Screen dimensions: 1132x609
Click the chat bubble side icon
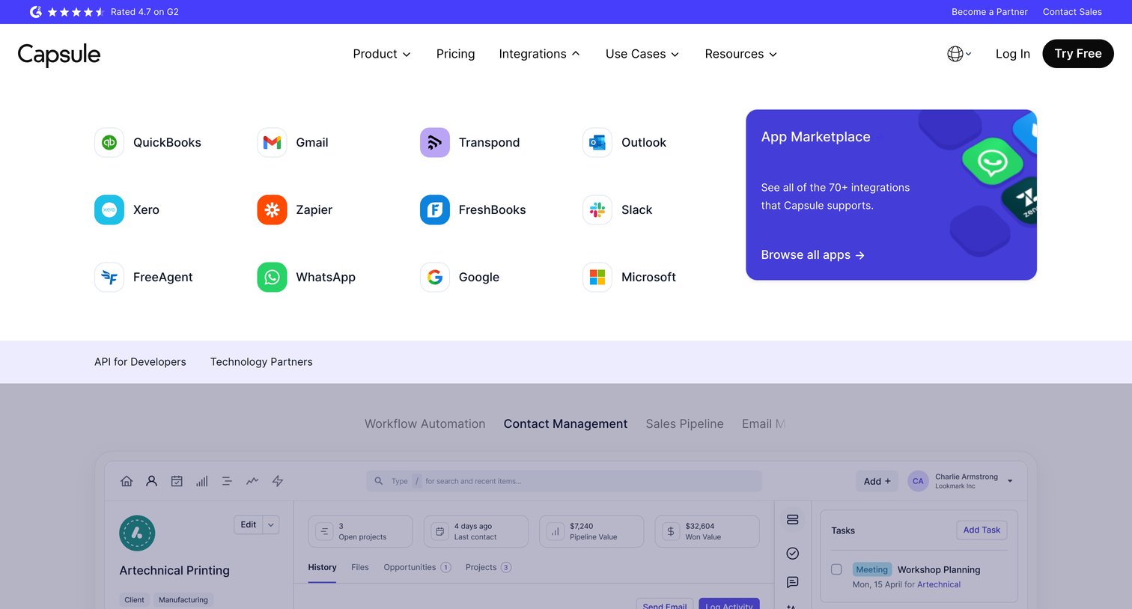tap(793, 582)
